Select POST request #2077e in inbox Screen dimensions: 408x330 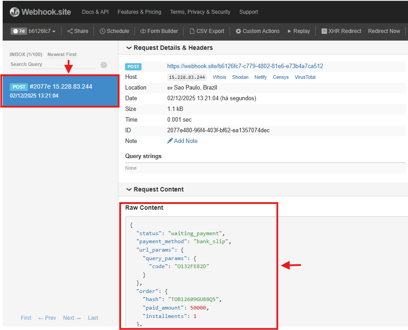[61, 91]
